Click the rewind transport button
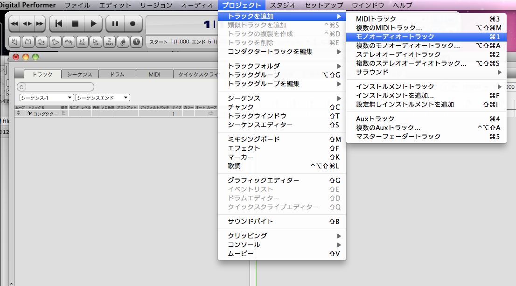This screenshot has width=516, height=286. tap(14, 24)
